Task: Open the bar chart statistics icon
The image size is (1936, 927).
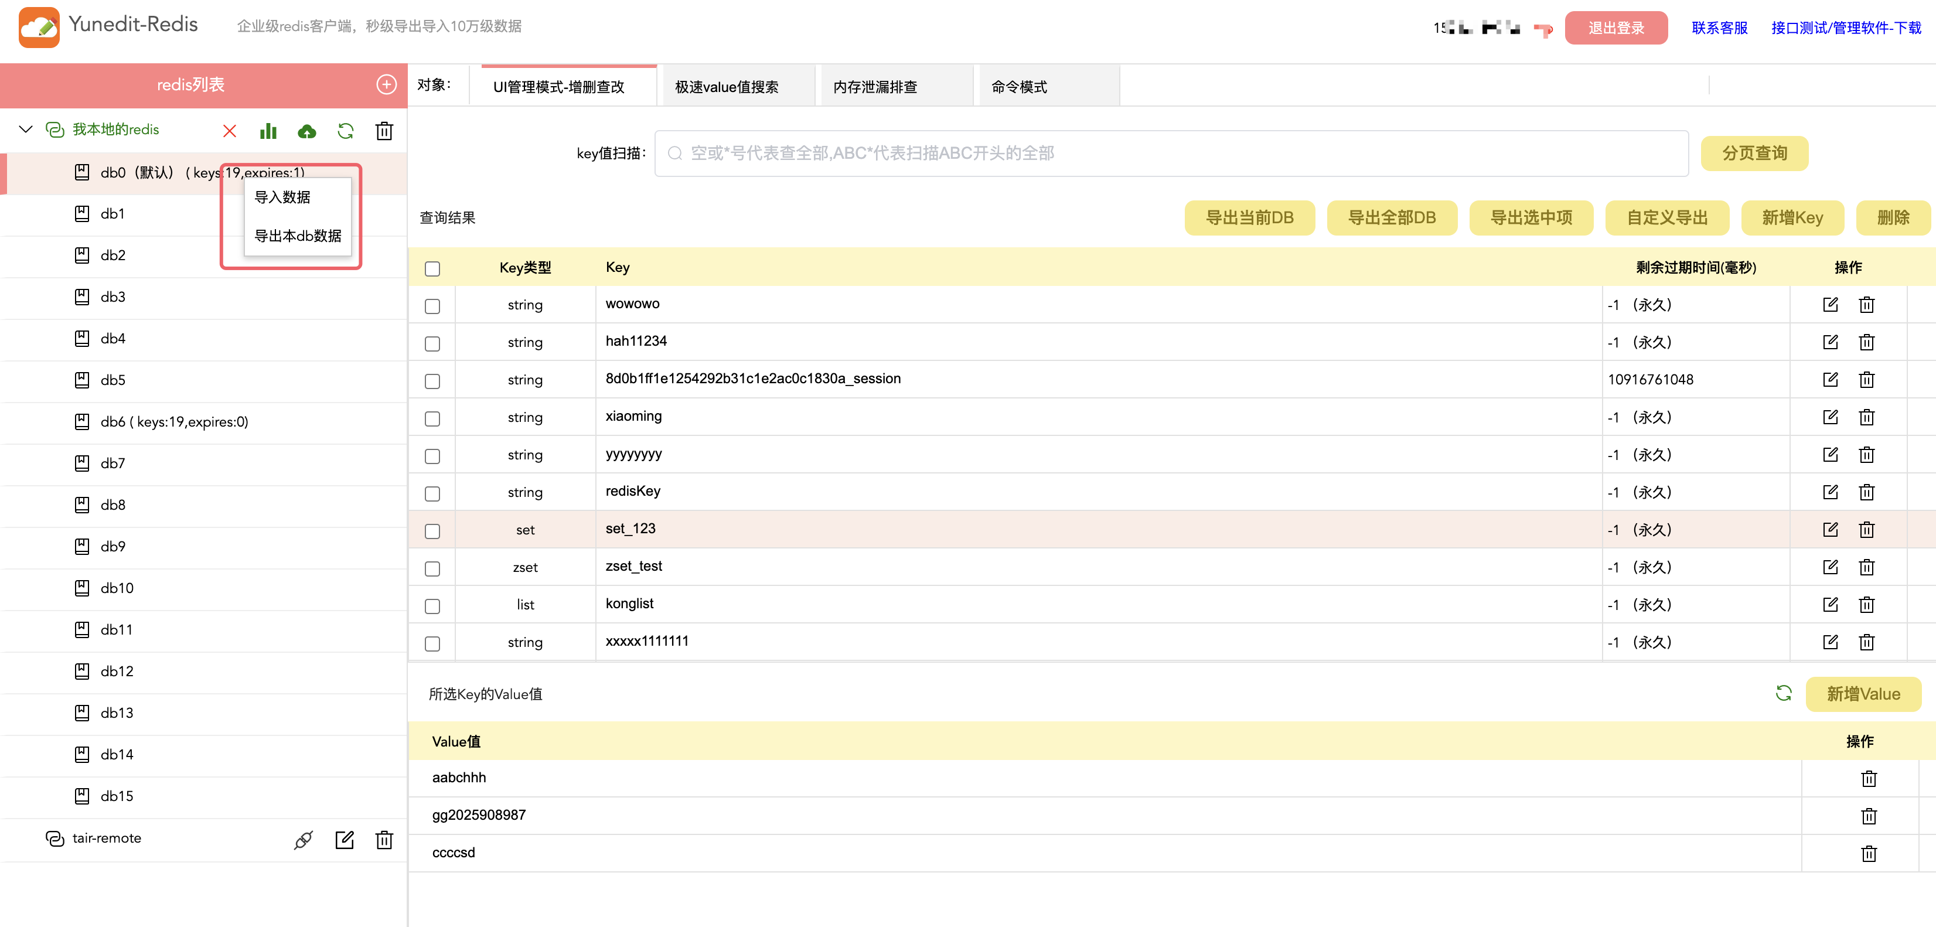Action: (x=268, y=131)
